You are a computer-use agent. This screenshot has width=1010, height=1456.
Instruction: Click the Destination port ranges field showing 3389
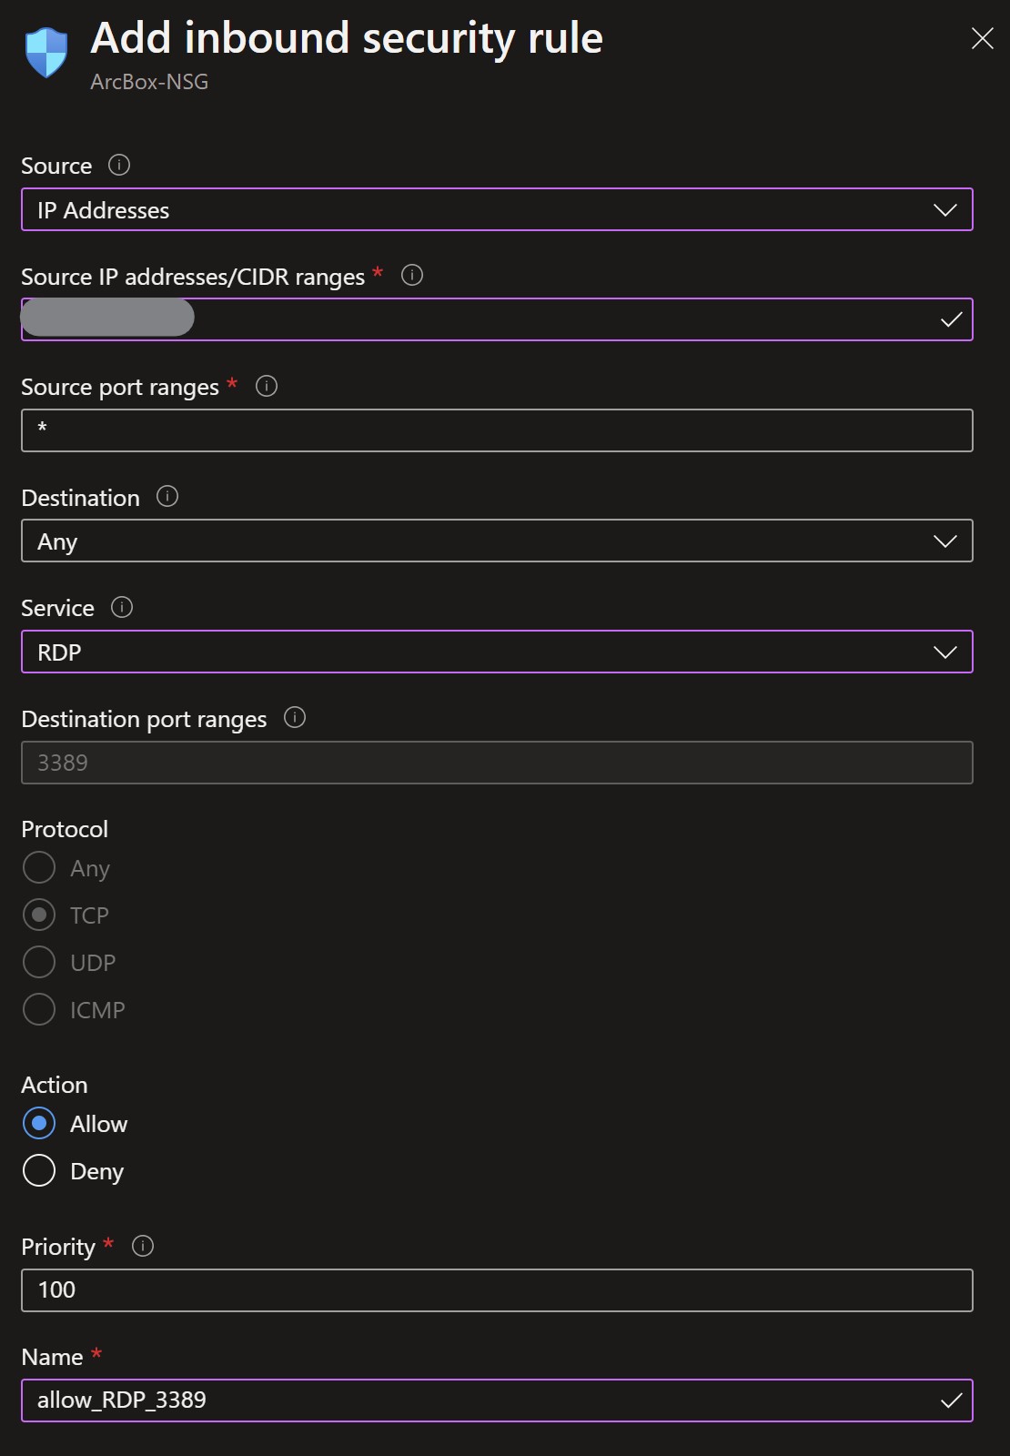point(497,763)
